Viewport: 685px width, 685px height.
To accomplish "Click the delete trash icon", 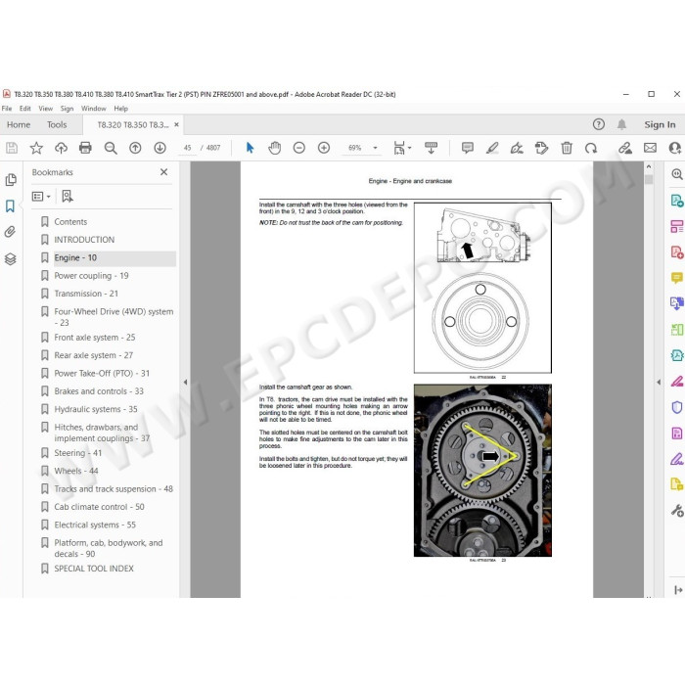I will coord(567,148).
